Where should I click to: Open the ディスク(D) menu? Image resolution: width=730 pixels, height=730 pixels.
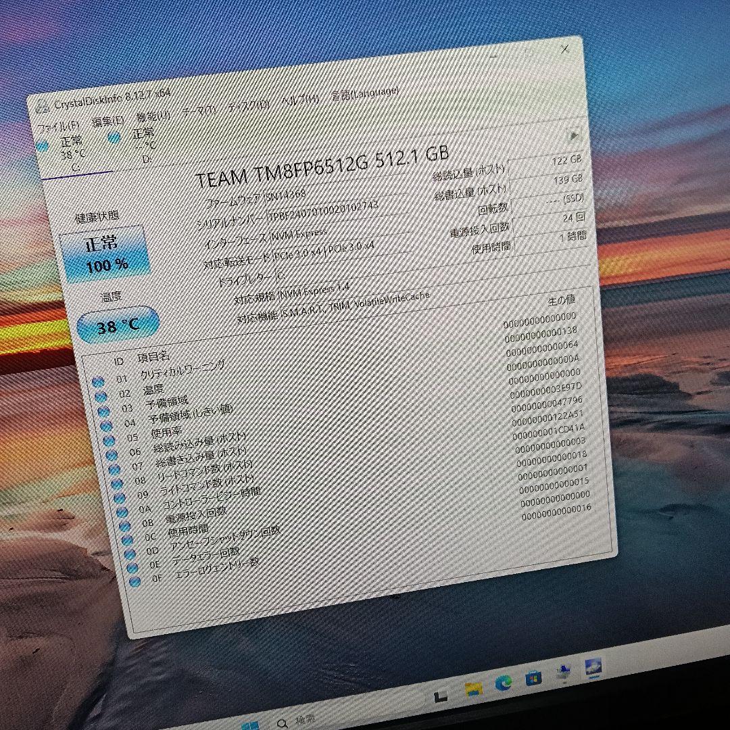point(249,105)
